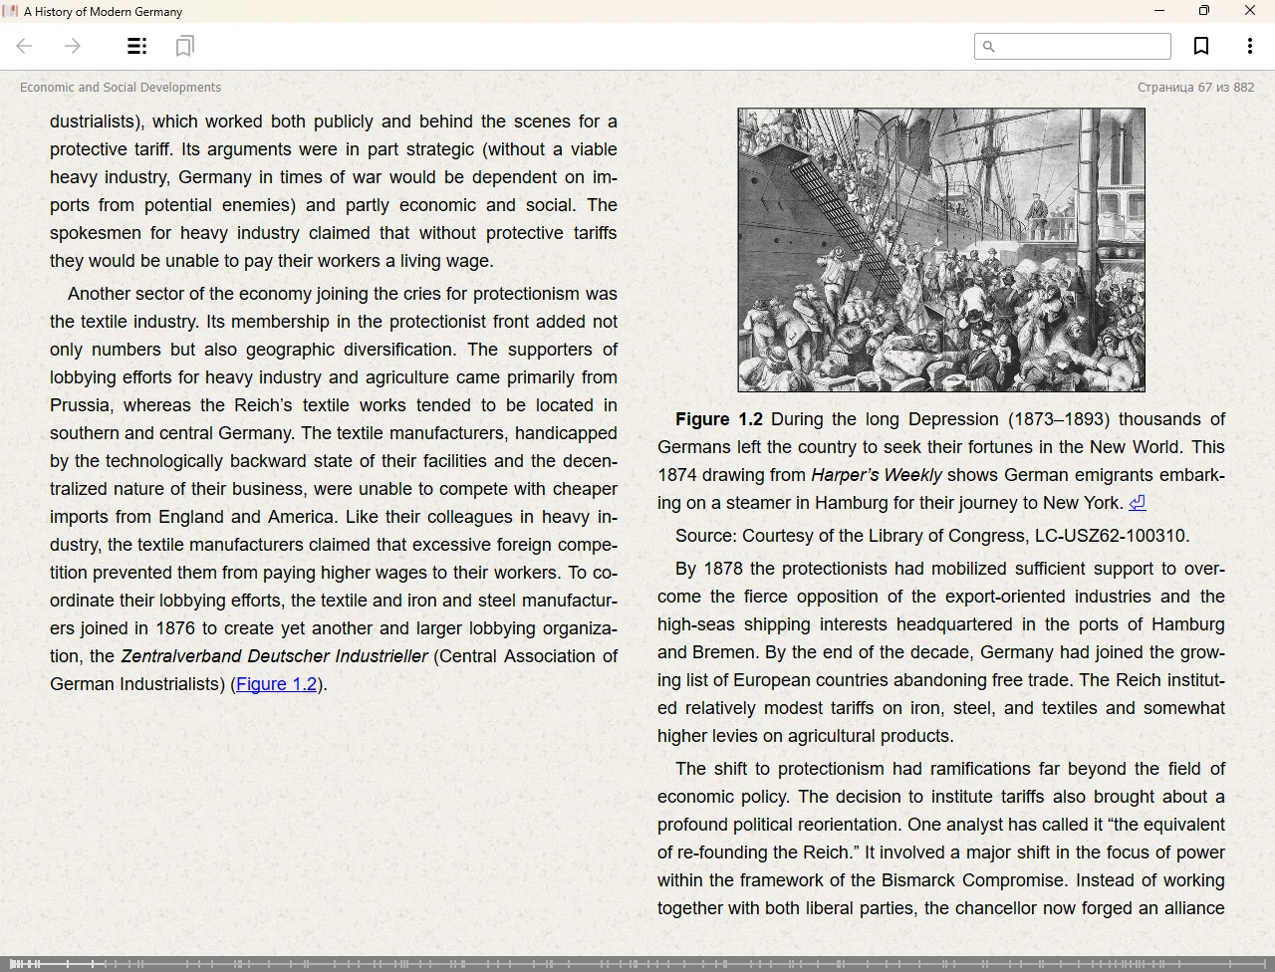1275x972 pixels.
Task: Click the search input field
Action: pos(1082,46)
